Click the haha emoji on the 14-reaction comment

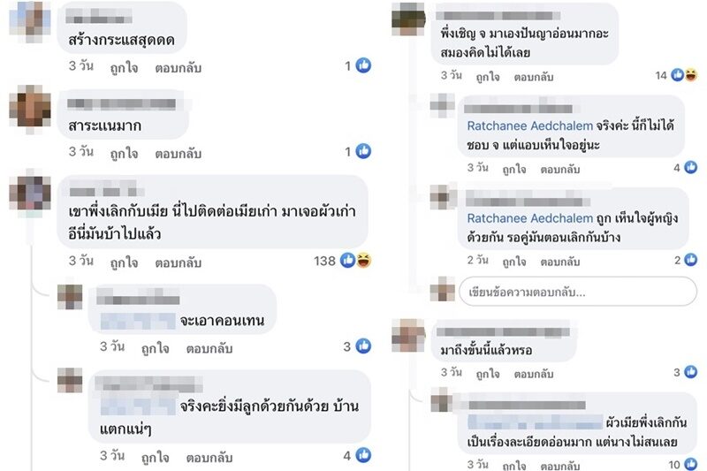tap(691, 75)
